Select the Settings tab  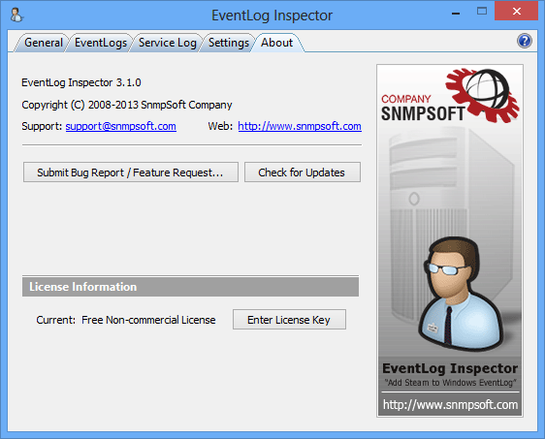point(228,43)
